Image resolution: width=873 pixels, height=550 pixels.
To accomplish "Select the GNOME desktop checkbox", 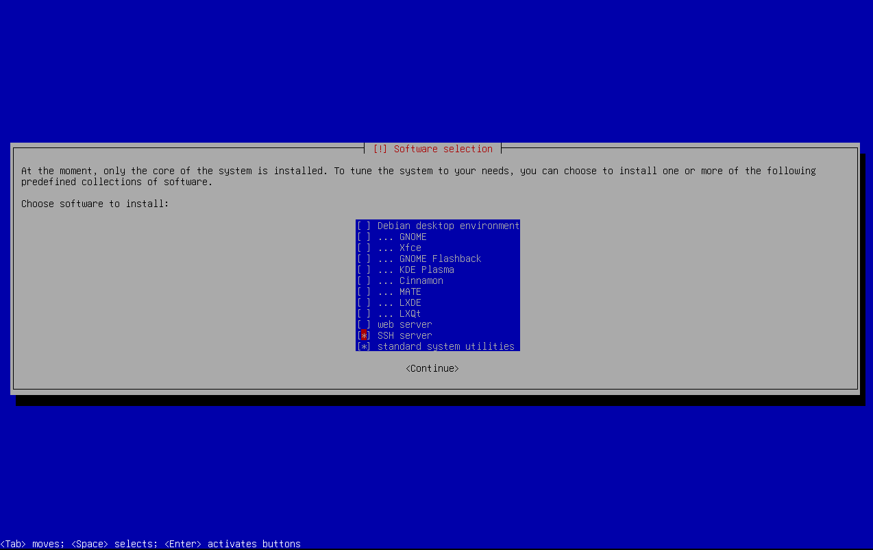I will coord(363,237).
